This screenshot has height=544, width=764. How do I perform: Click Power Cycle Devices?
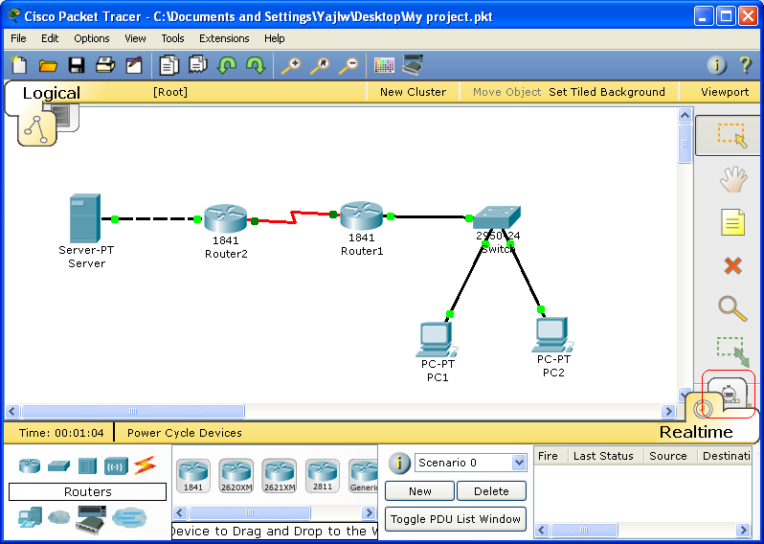184,433
